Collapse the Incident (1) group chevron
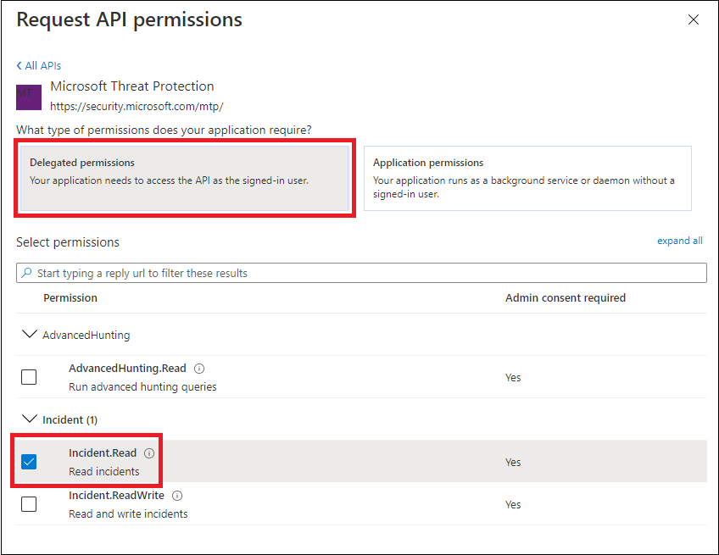719x555 pixels. point(30,419)
